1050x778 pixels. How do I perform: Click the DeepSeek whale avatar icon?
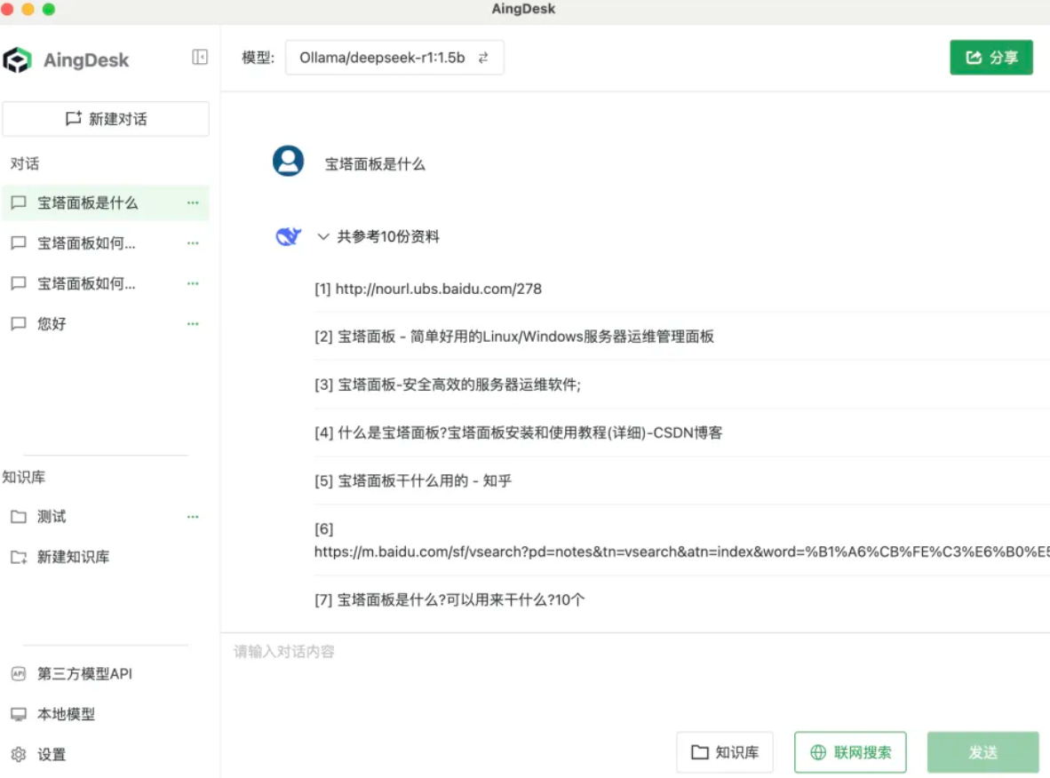click(x=288, y=236)
